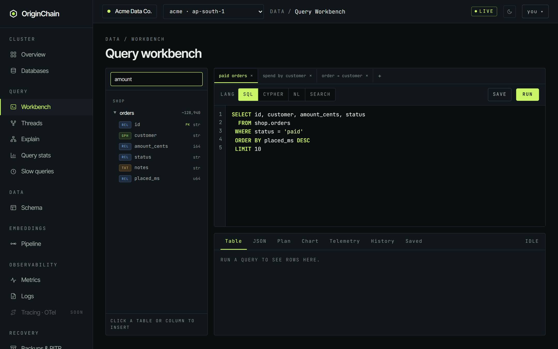This screenshot has height=349, width=558.
Task: Toggle the LIVE status indicator
Action: [484, 11]
